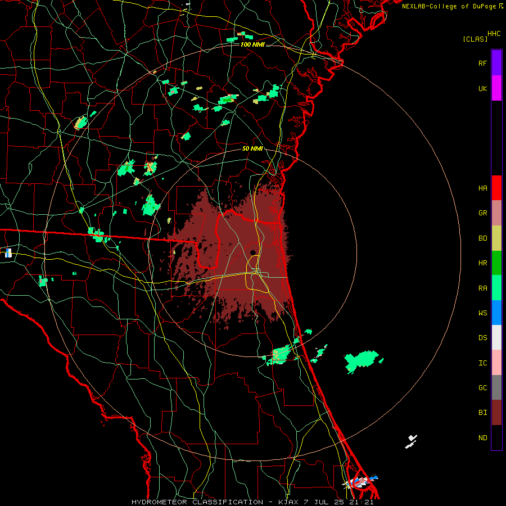Image resolution: width=506 pixels, height=506 pixels.
Task: Click the GC legend label
Action: tap(482, 388)
